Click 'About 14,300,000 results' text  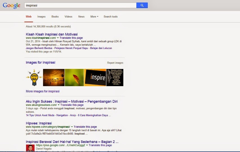click(48, 26)
